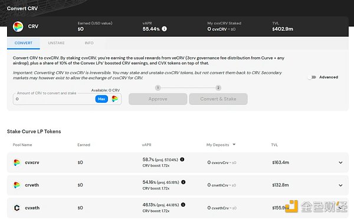Expand the cvxcrv pool row
The height and width of the screenshot is (219, 354).
[x=340, y=162]
